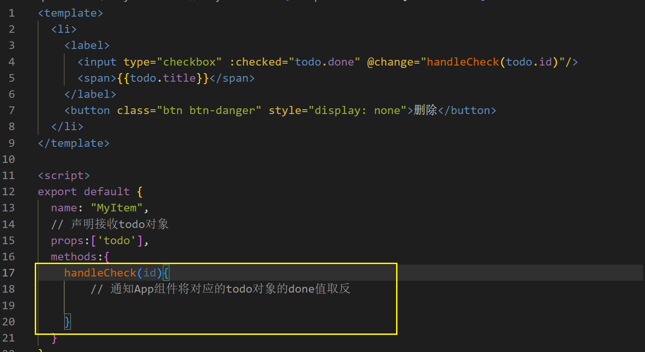This screenshot has width=645, height=352.
Task: Click the 'methods' key on line 16
Action: (x=74, y=257)
